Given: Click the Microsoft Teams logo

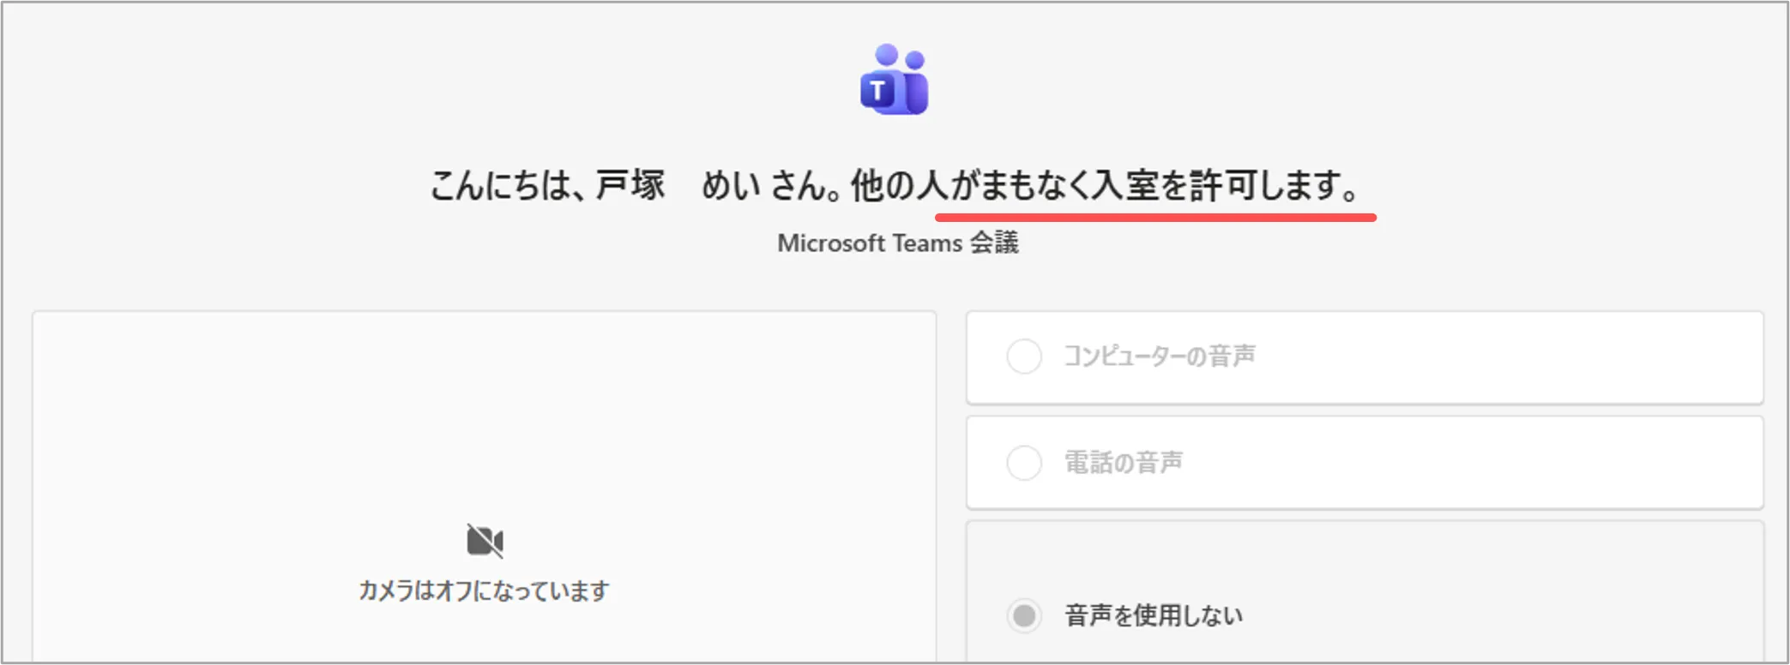Looking at the screenshot, I should [x=895, y=80].
